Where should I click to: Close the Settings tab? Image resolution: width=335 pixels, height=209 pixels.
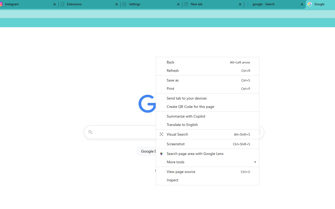point(178,4)
